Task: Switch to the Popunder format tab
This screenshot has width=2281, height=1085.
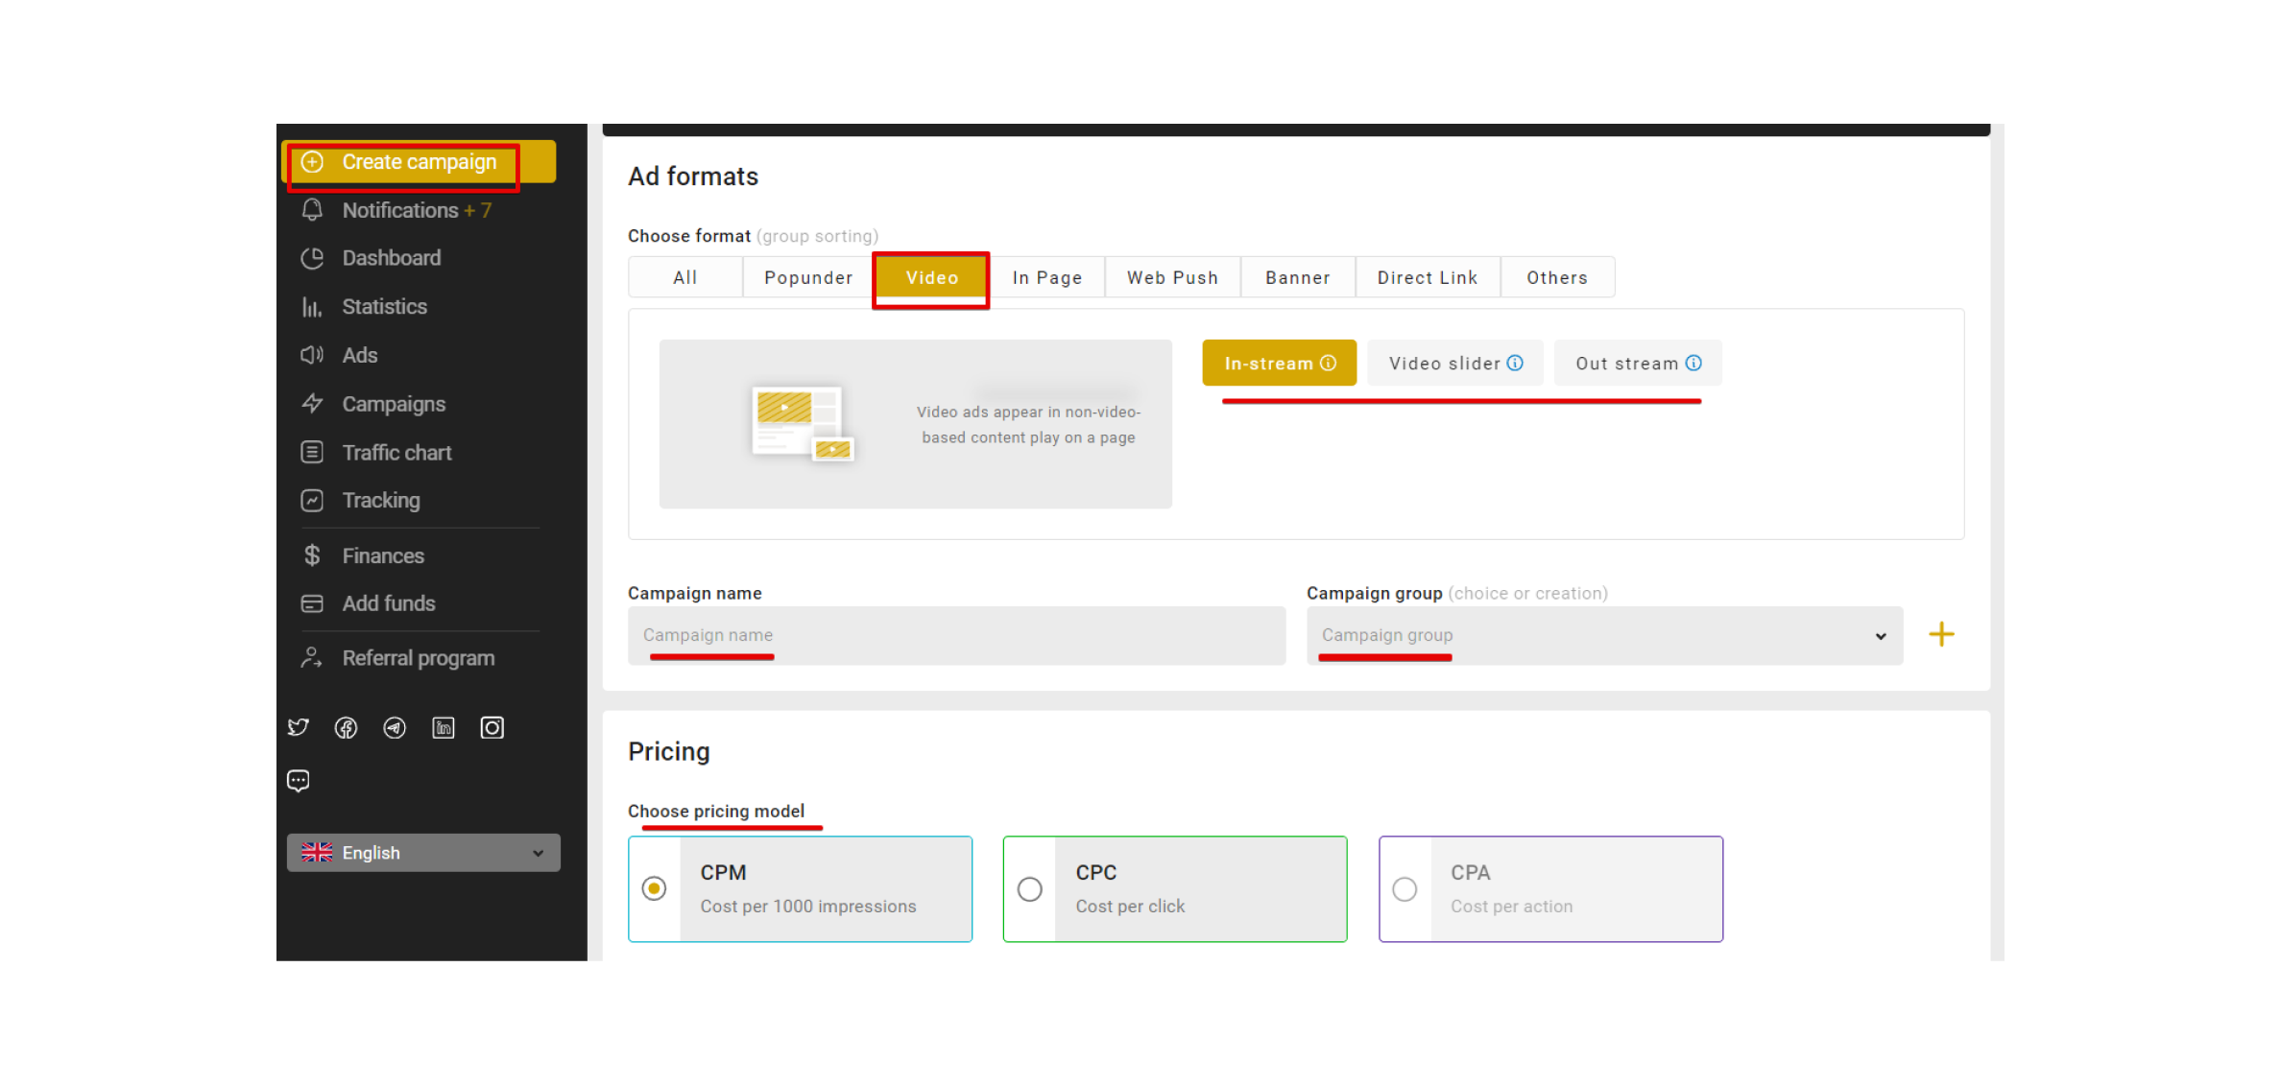Action: (x=807, y=277)
